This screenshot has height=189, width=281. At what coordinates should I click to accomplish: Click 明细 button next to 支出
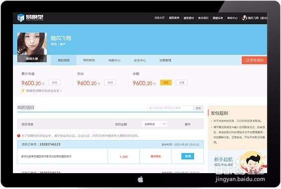tap(110, 82)
